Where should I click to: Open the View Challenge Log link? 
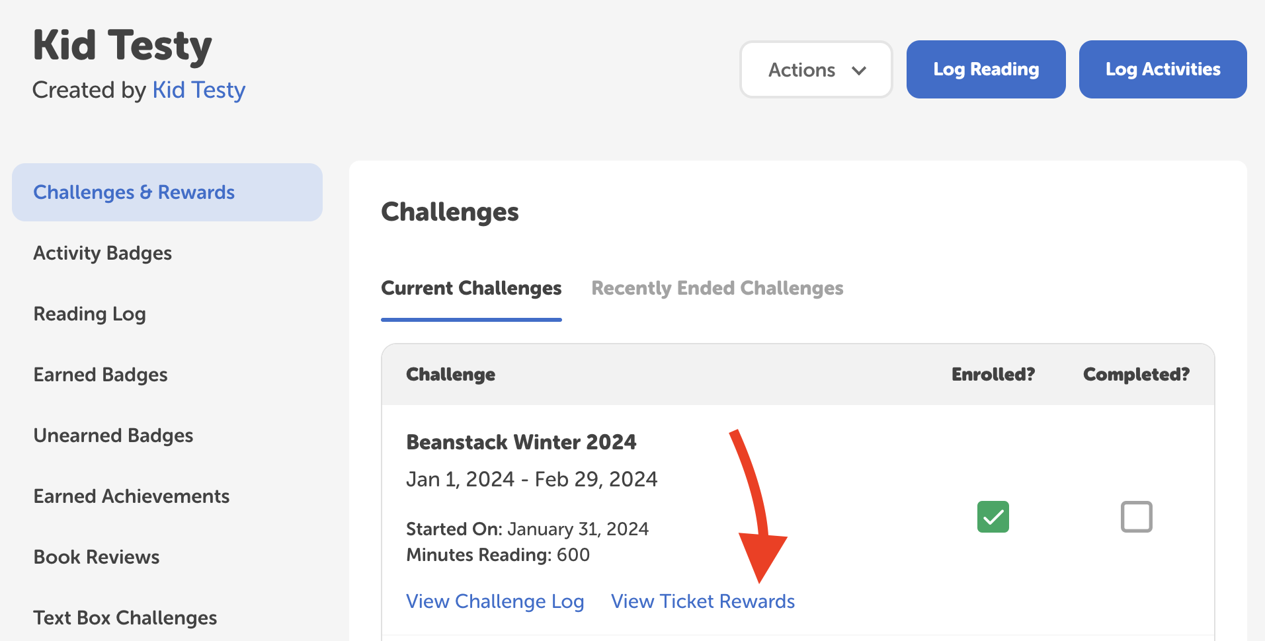[x=495, y=601]
